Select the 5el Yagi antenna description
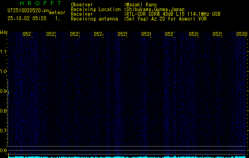 pyautogui.click(x=166, y=19)
